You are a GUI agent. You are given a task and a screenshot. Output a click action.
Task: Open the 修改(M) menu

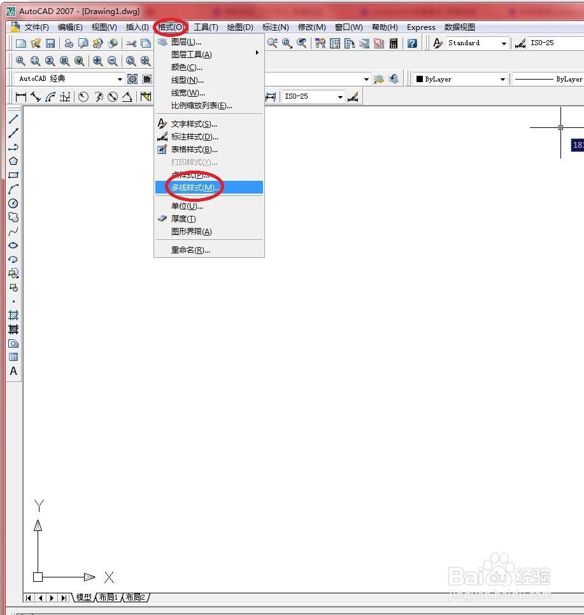(311, 27)
